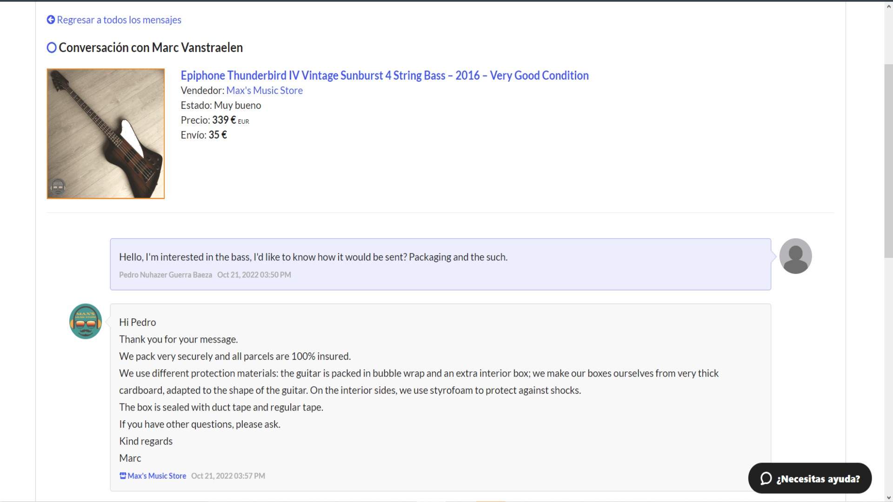Open the Epiphone Thunderbird IV listing title
The width and height of the screenshot is (893, 502).
pos(385,75)
